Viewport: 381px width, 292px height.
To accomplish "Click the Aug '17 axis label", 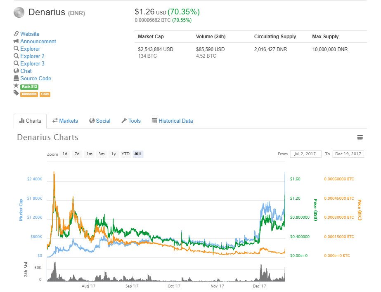I will 88,286.
